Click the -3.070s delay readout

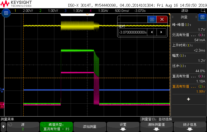140,11
